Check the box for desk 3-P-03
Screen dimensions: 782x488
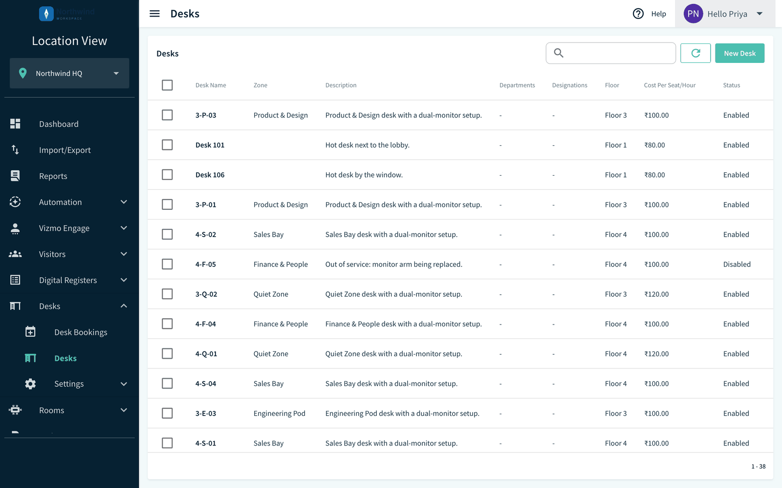coord(167,115)
